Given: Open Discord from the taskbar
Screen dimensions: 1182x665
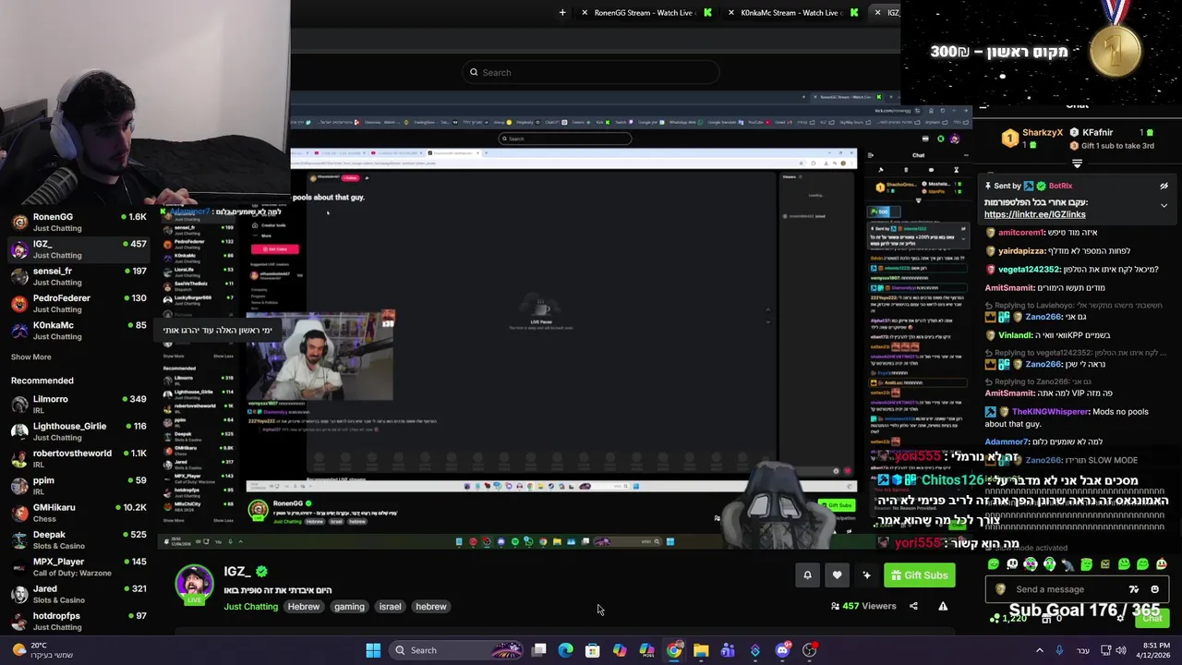Looking at the screenshot, I should click(x=782, y=650).
